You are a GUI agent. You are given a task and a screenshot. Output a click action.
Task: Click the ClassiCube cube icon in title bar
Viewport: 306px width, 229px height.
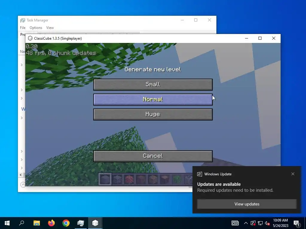[x=30, y=38]
